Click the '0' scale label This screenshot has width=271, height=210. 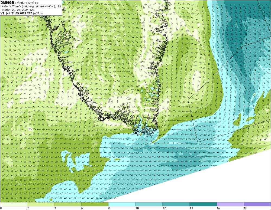[1, 208]
